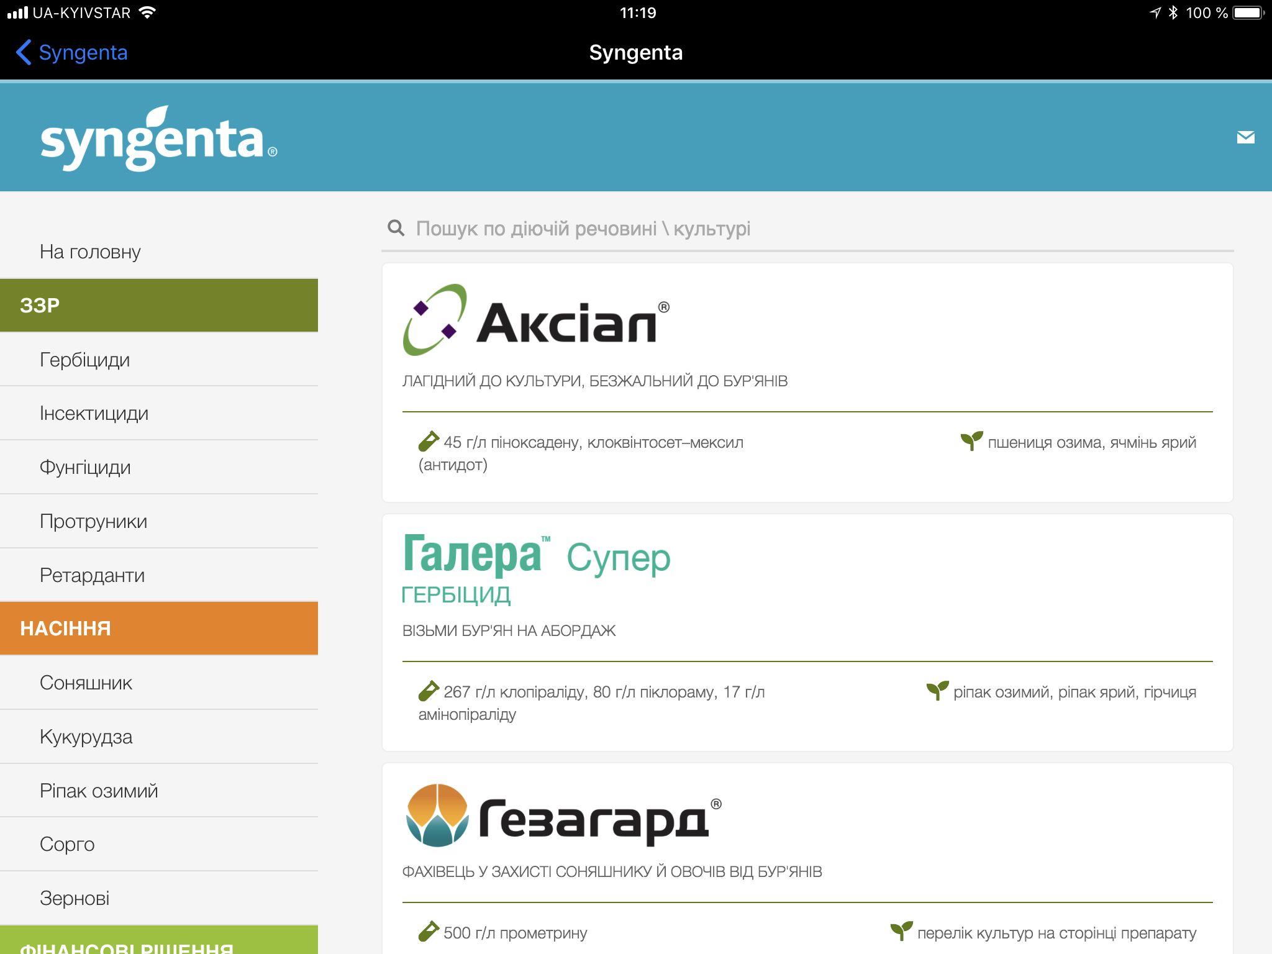Click text перелік культур на сторінці препарату
1272x954 pixels.
(1056, 933)
